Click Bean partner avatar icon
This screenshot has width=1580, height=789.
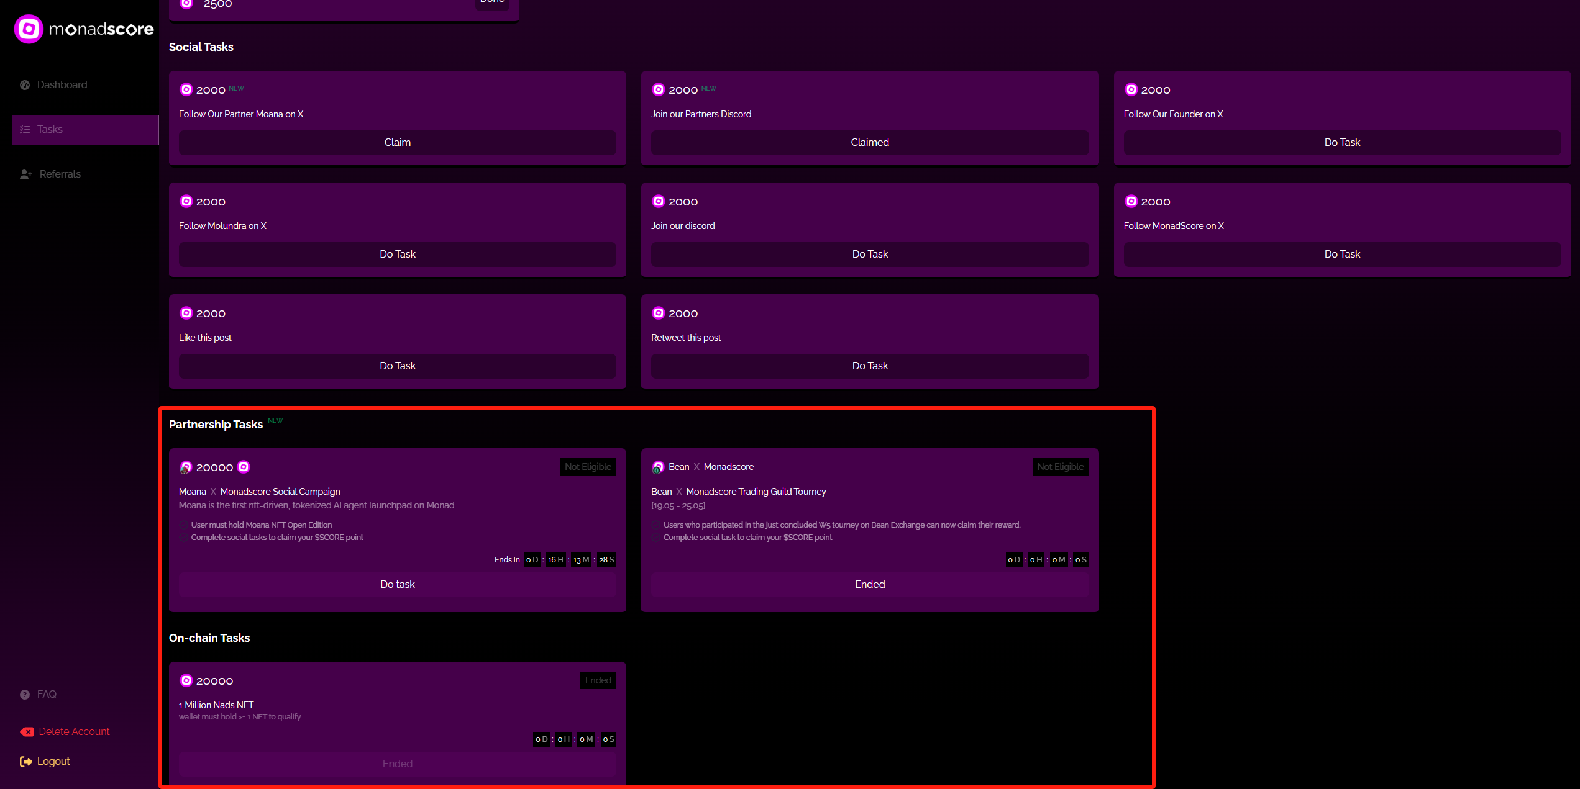[x=658, y=467]
